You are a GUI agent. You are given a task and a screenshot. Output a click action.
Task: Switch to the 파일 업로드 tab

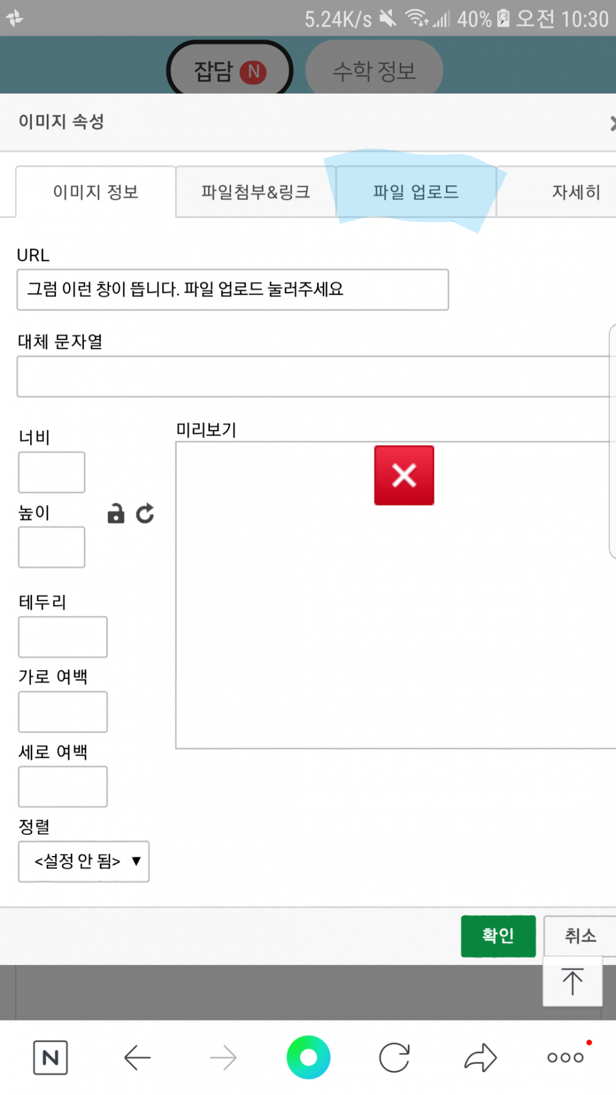(x=416, y=192)
